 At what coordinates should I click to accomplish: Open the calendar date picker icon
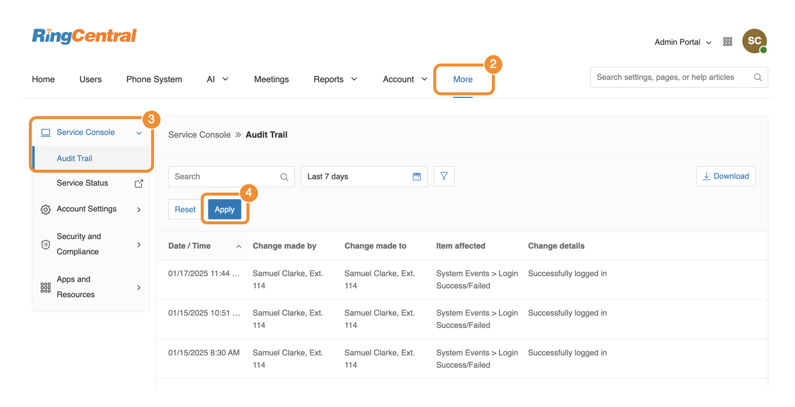(x=416, y=177)
